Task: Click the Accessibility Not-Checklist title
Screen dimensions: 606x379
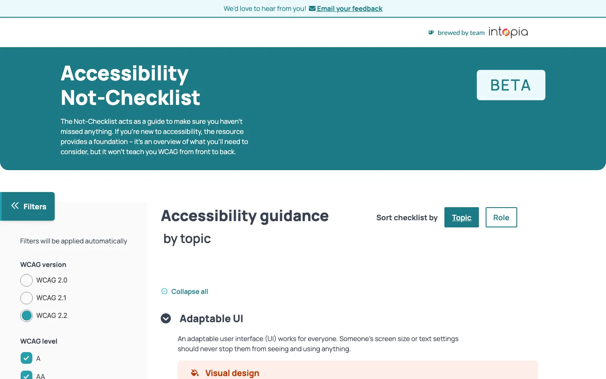Action: (130, 85)
